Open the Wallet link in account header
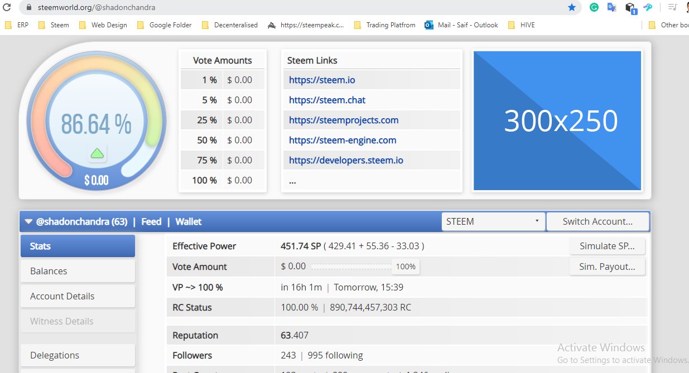 pyautogui.click(x=189, y=221)
